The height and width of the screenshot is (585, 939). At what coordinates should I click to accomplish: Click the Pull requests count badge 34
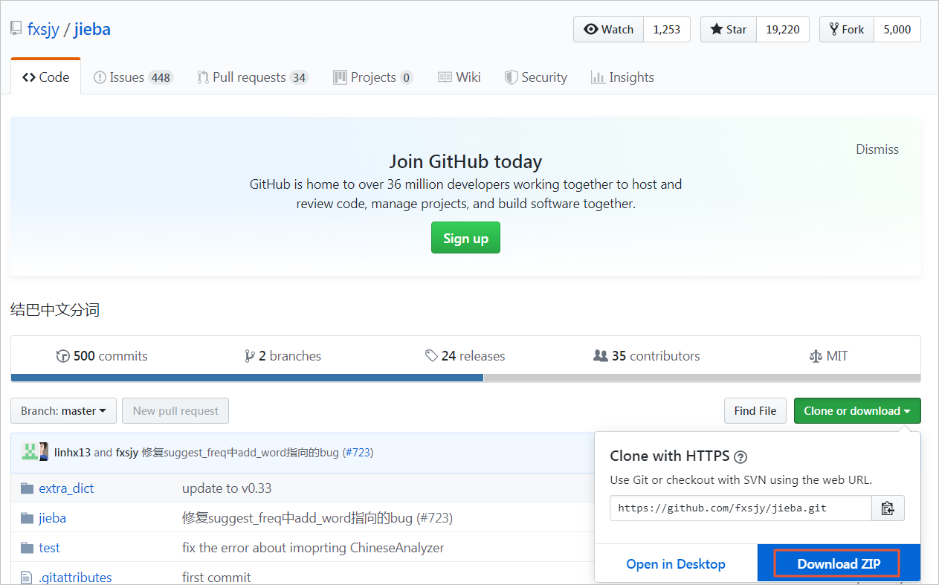(299, 77)
